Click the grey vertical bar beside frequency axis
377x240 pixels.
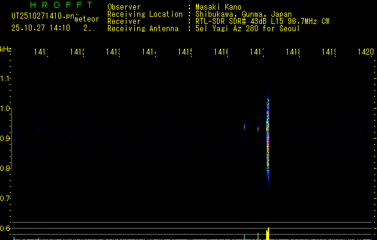click(x=12, y=139)
